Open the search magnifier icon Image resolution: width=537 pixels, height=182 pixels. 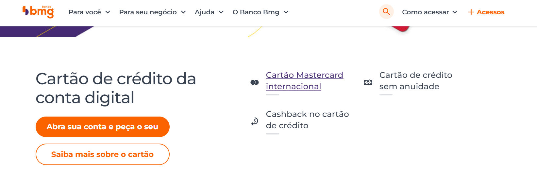[x=386, y=12]
